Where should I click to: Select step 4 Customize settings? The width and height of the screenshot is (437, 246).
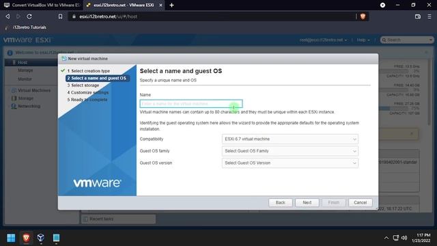coord(88,92)
